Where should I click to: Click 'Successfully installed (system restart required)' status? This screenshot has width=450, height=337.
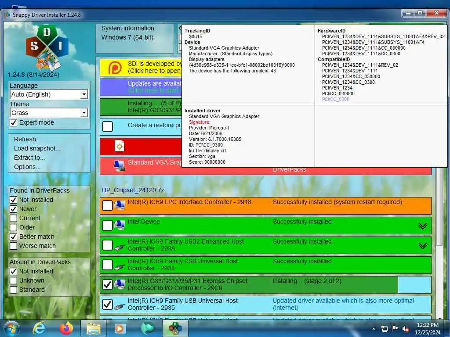337,202
